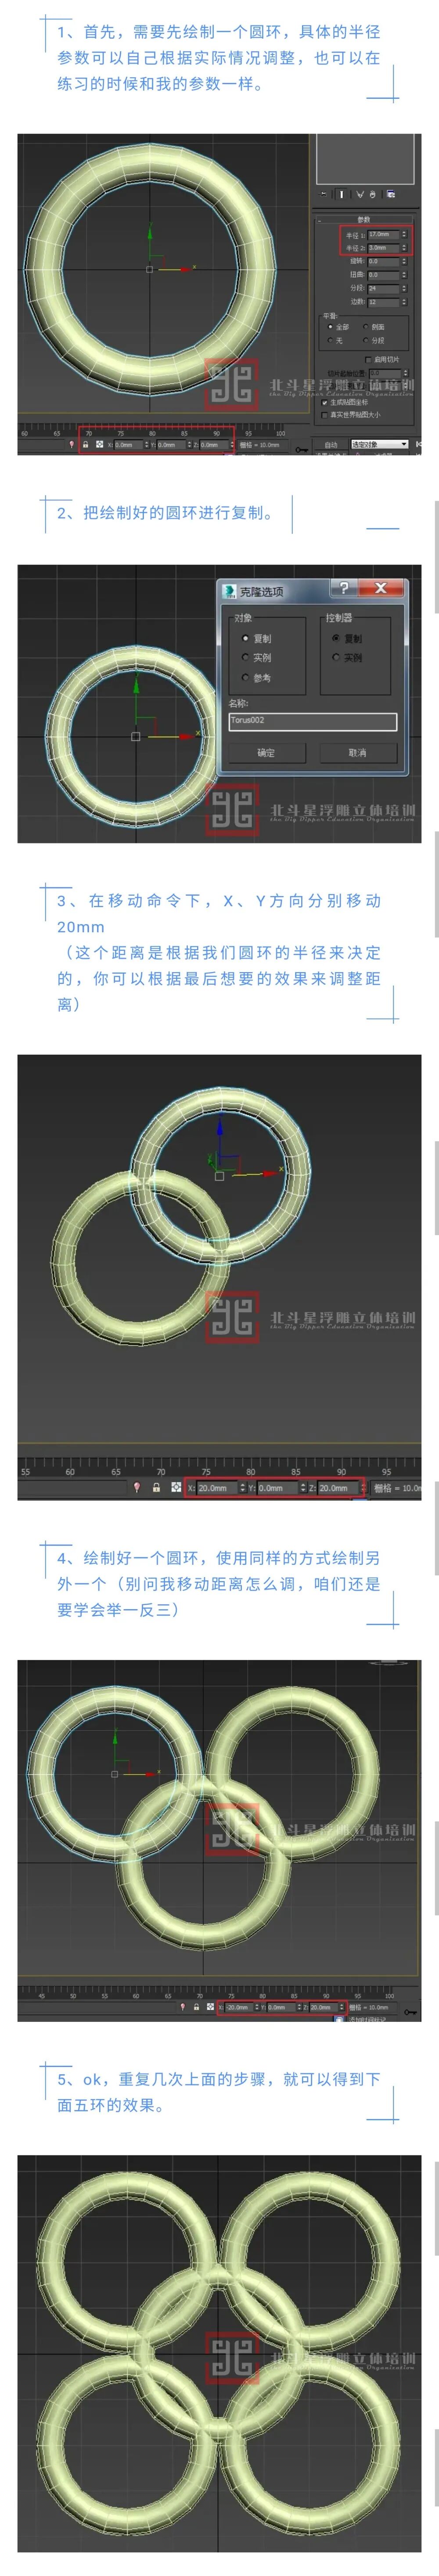The height and width of the screenshot is (2576, 439).
Task: Click the key icon beside the 自动 button
Action: tap(302, 449)
